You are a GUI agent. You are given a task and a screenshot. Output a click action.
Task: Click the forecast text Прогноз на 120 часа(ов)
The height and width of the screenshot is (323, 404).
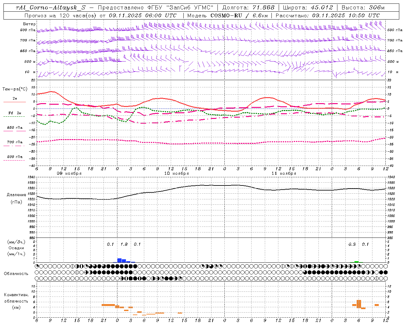point(61,15)
